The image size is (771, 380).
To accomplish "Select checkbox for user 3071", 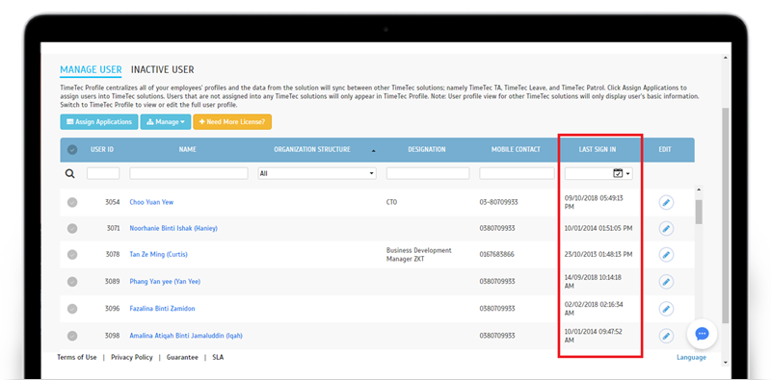I will coord(72,228).
